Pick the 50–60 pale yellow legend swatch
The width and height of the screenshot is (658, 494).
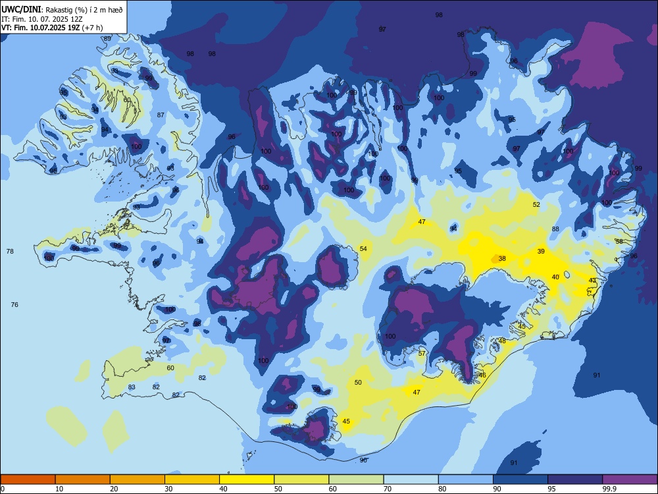coord(301,480)
